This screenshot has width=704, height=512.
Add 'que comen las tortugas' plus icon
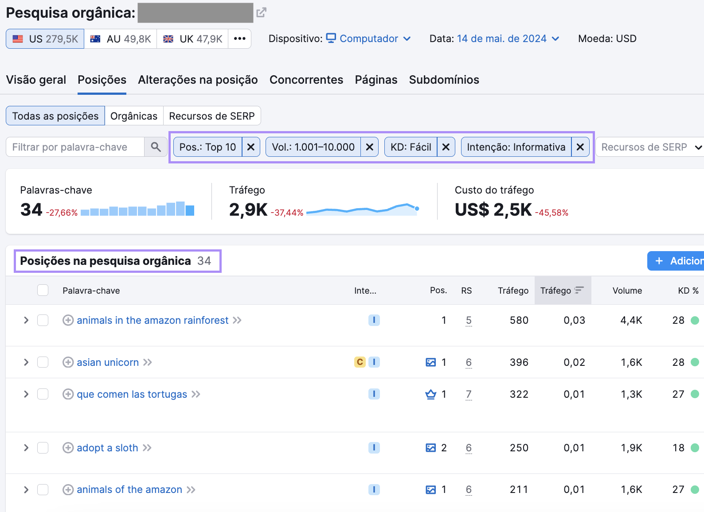[68, 394]
